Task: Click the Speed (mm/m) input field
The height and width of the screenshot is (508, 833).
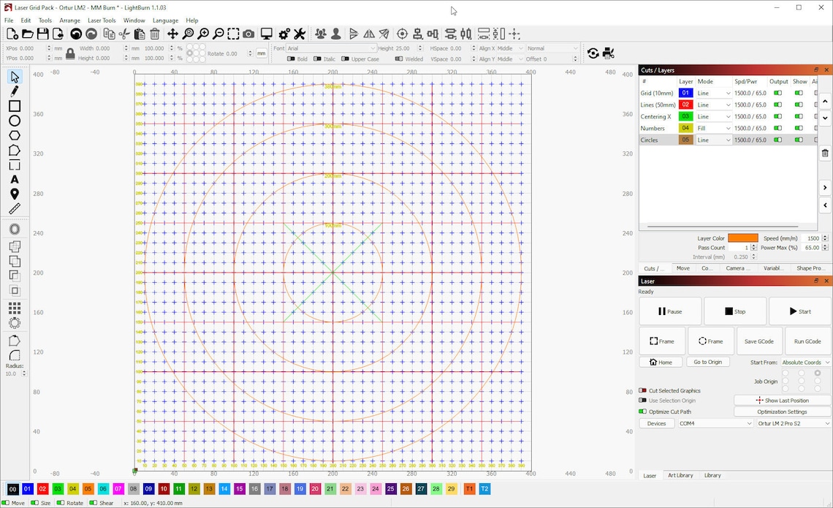Action: [x=813, y=238]
